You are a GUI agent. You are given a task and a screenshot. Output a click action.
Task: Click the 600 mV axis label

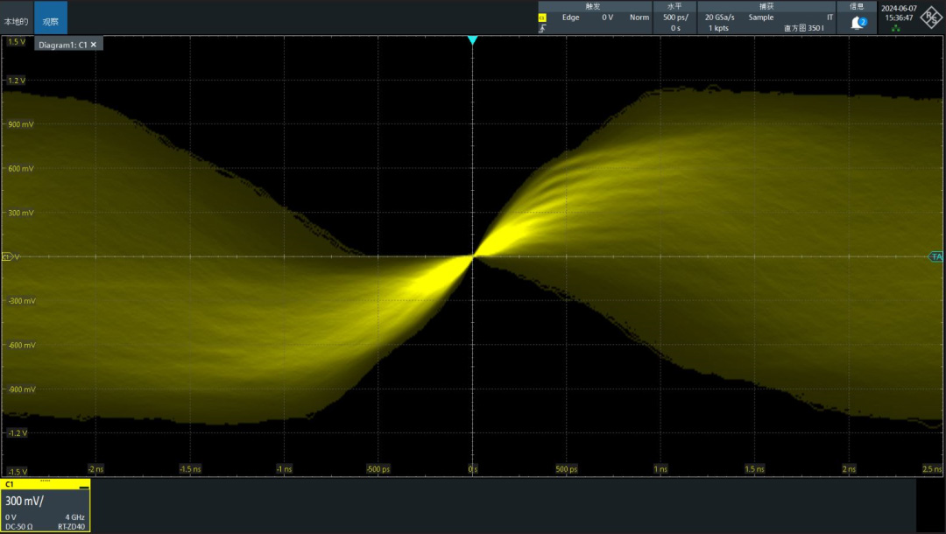coord(20,169)
